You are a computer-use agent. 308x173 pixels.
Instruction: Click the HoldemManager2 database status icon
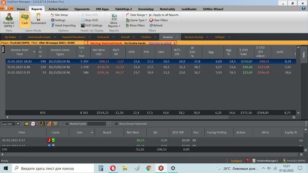tap(254, 161)
